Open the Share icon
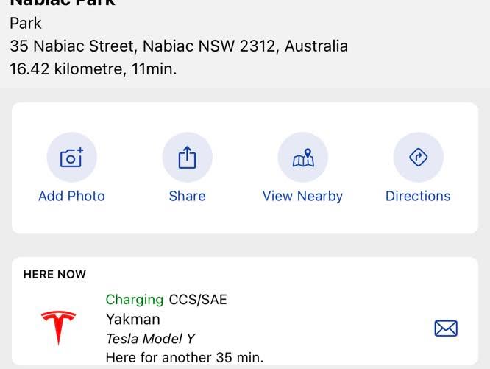The image size is (490, 369). pyautogui.click(x=187, y=157)
